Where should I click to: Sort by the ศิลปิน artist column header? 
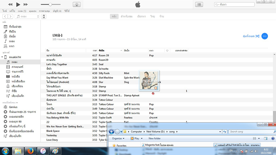110,51
